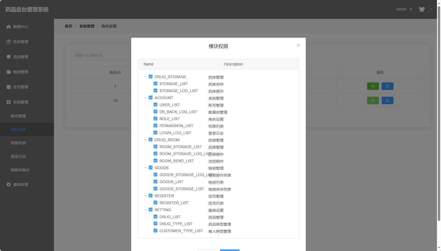This screenshot has width=441, height=251.
Task: Uncheck the REGISTER_LIST checkbox
Action: (155, 203)
